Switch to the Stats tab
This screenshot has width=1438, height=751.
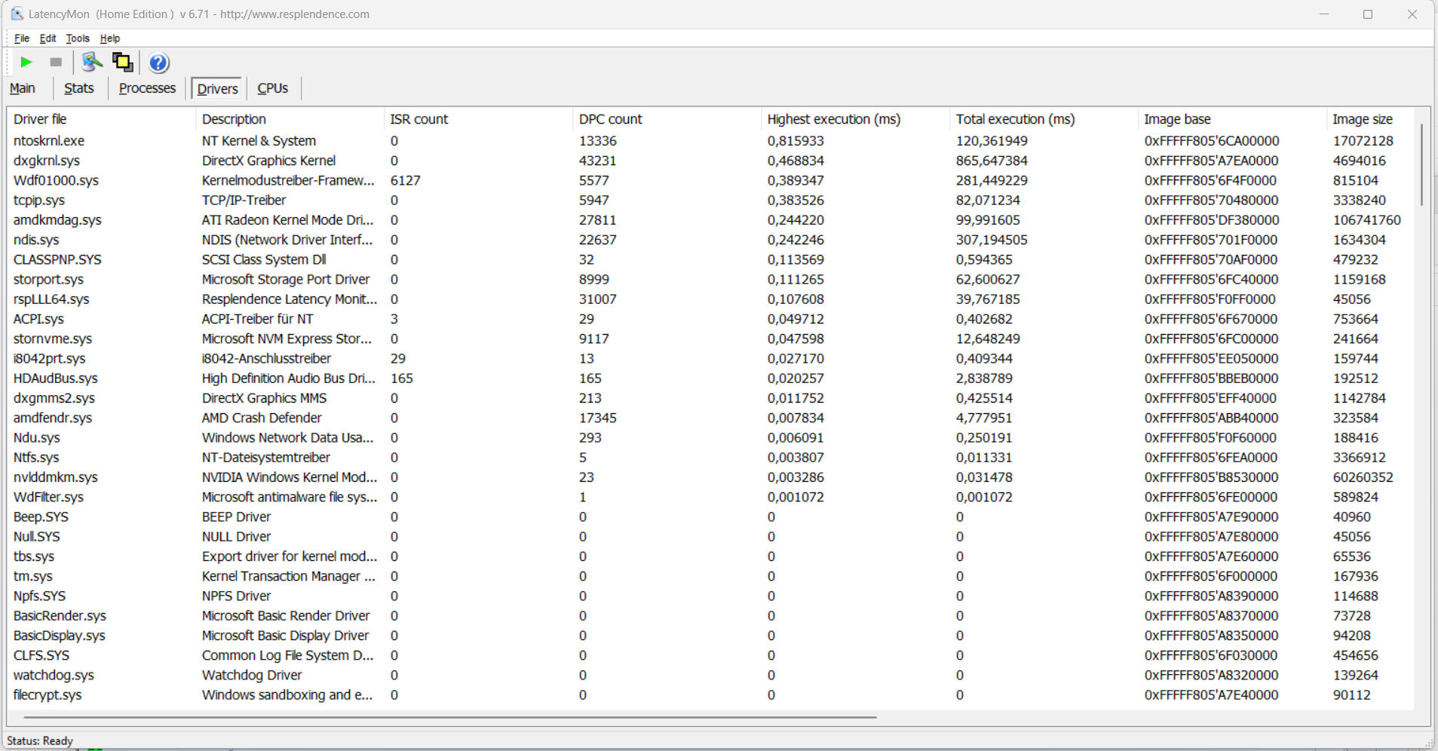79,88
